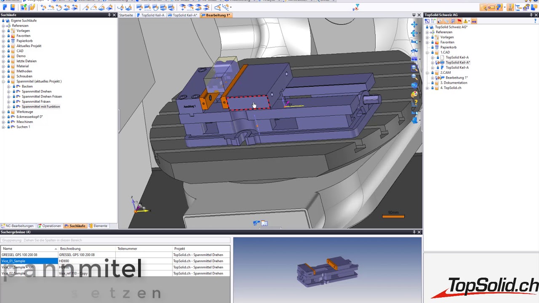Open the viewport tab list dropdown arrow
The width and height of the screenshot is (539, 303).
coord(414,15)
